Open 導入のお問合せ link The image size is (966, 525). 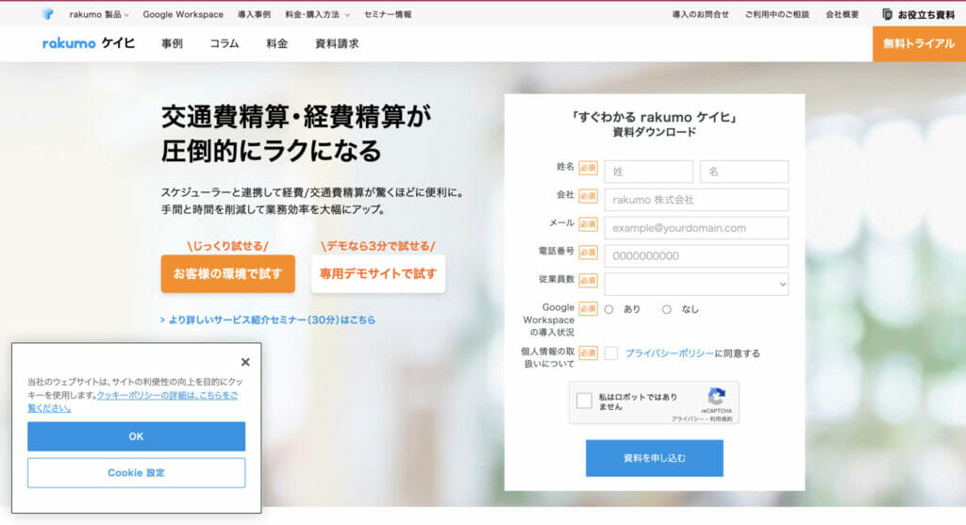701,14
